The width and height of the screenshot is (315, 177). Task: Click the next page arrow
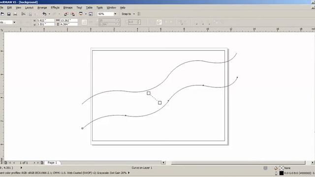34,163
